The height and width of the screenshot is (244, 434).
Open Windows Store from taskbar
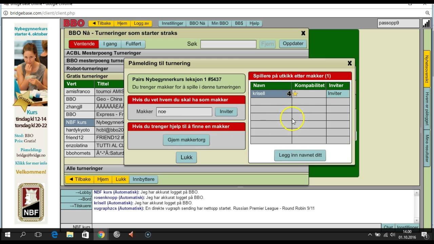(85, 235)
